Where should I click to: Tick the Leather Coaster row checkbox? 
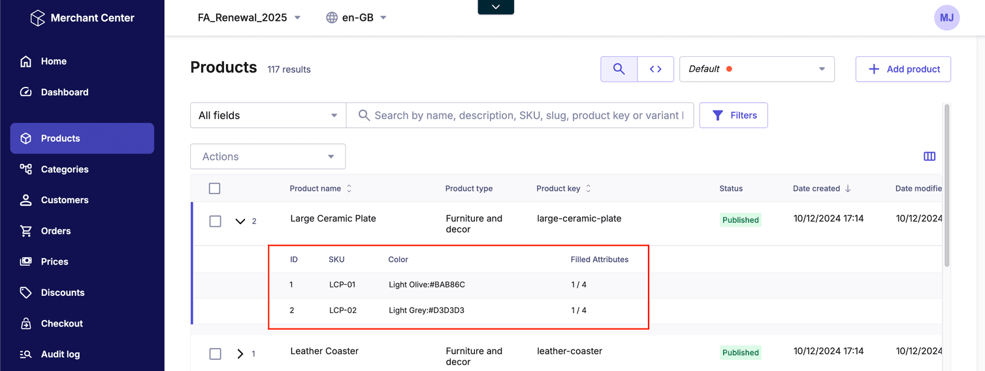215,354
